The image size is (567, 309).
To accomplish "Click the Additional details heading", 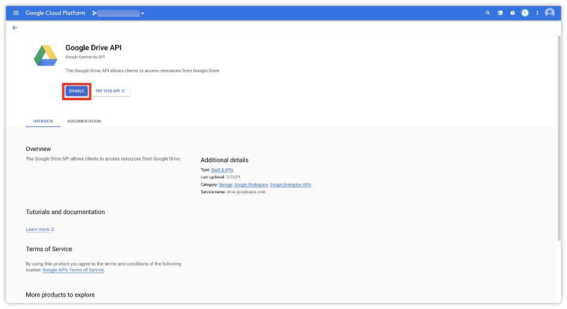I will [224, 160].
